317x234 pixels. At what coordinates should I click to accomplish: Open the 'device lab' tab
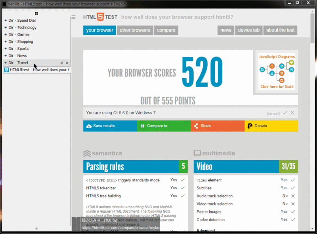click(249, 30)
